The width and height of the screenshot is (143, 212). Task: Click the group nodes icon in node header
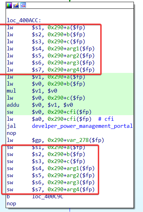coord(23,5)
